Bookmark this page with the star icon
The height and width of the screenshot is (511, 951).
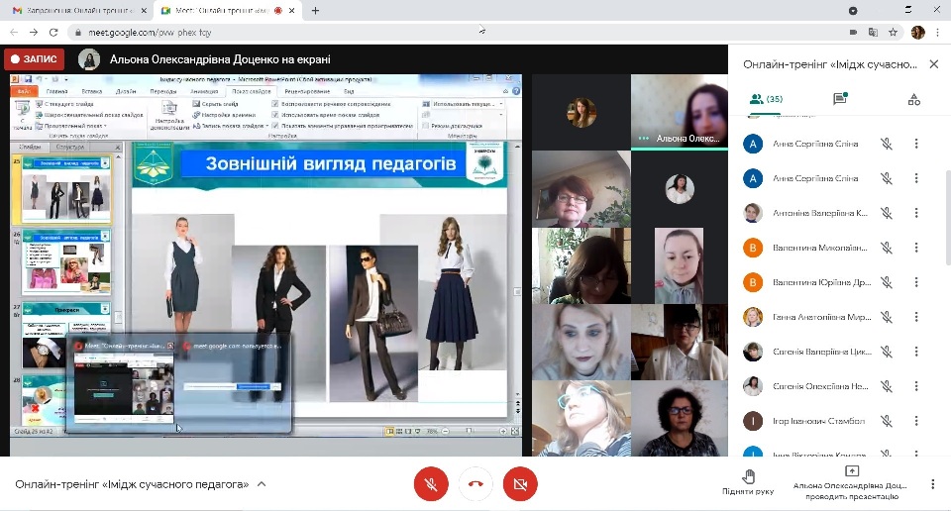(893, 32)
